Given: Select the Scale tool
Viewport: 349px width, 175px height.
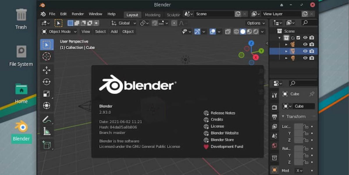Looking at the screenshot, I should point(47,94).
